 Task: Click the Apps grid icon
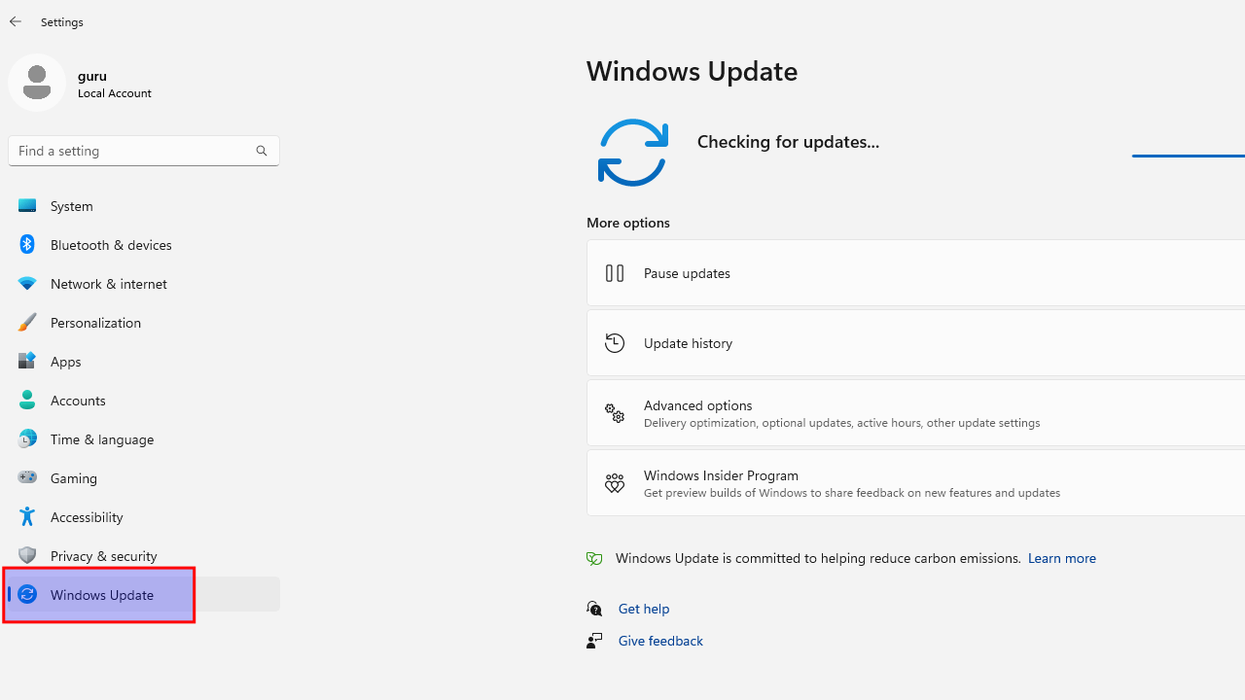tap(27, 362)
